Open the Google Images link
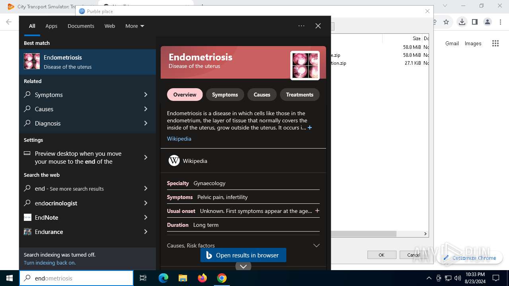Screen dimensions: 509x286 click(473, 43)
